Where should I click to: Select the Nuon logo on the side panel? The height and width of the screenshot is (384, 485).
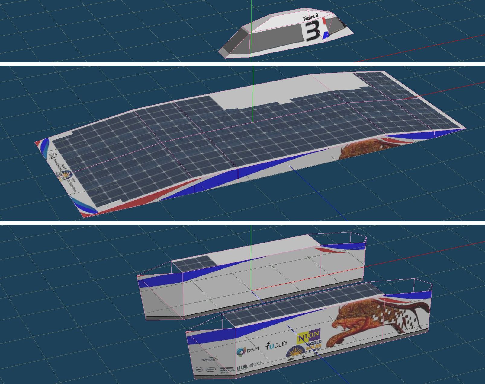(308, 335)
